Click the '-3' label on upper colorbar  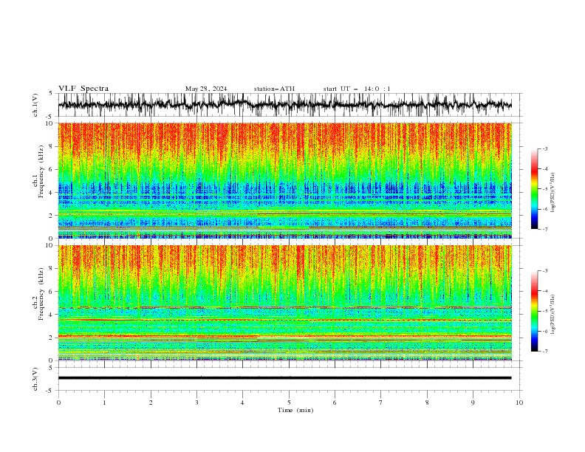544,148
